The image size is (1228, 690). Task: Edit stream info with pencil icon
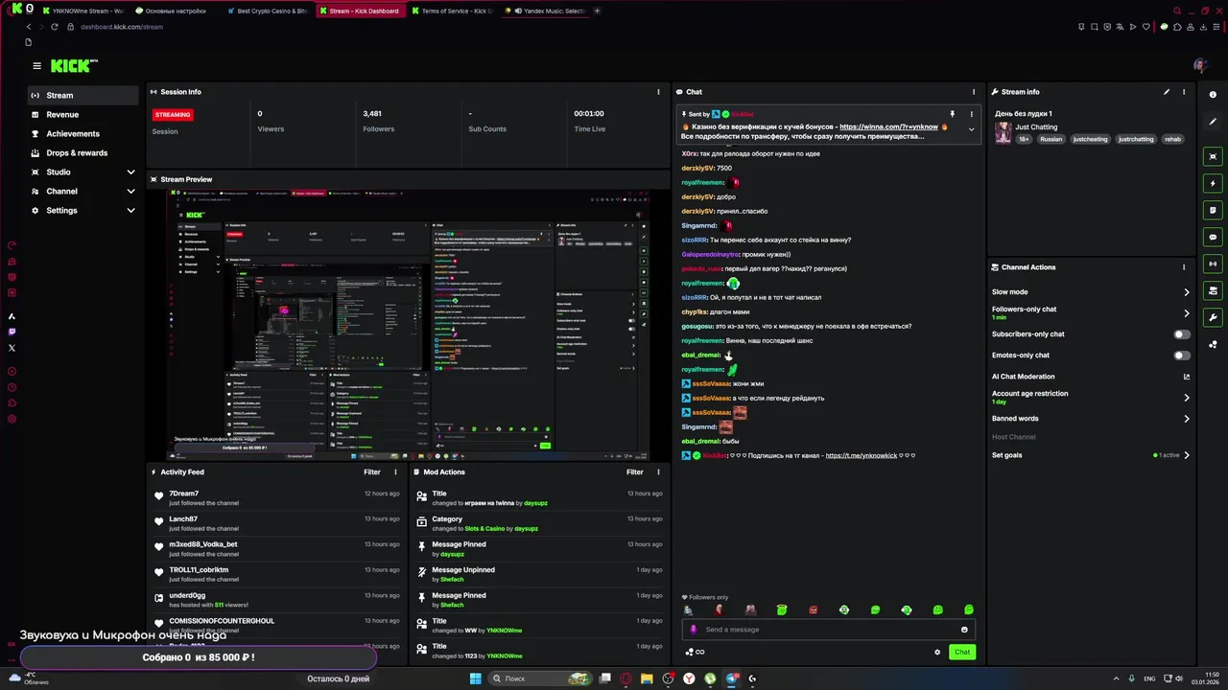1167,92
